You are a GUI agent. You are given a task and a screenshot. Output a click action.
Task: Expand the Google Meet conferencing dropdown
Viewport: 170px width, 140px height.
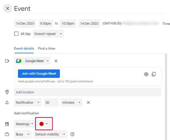[32, 61]
